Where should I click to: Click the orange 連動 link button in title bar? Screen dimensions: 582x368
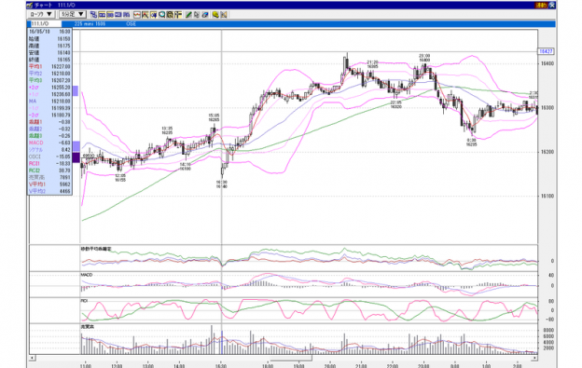click(540, 6)
